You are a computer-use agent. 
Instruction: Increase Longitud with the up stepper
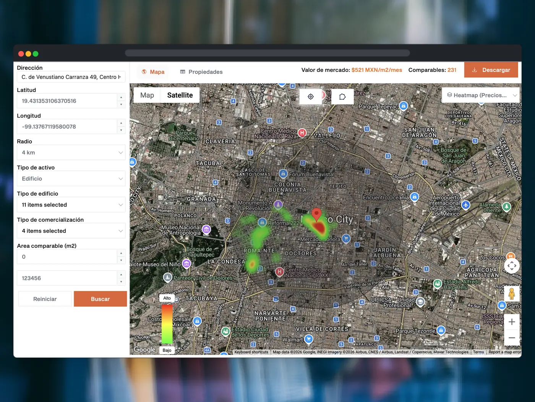(x=121, y=123)
